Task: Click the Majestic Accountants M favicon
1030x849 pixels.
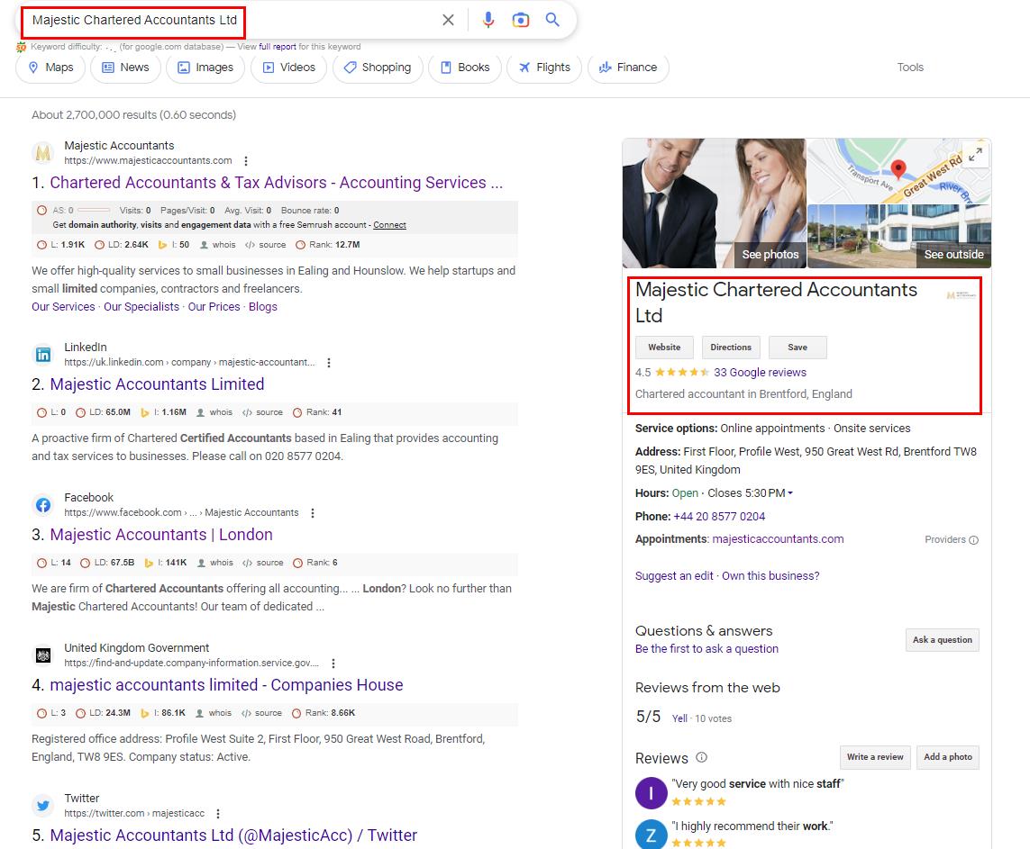Action: [x=43, y=153]
